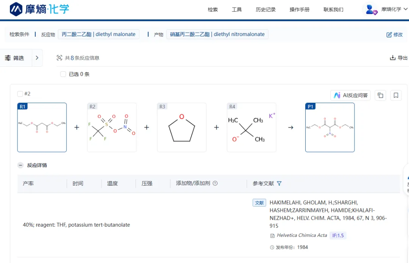Click the reference filter funnel icon
The image size is (409, 263).
click(x=279, y=183)
